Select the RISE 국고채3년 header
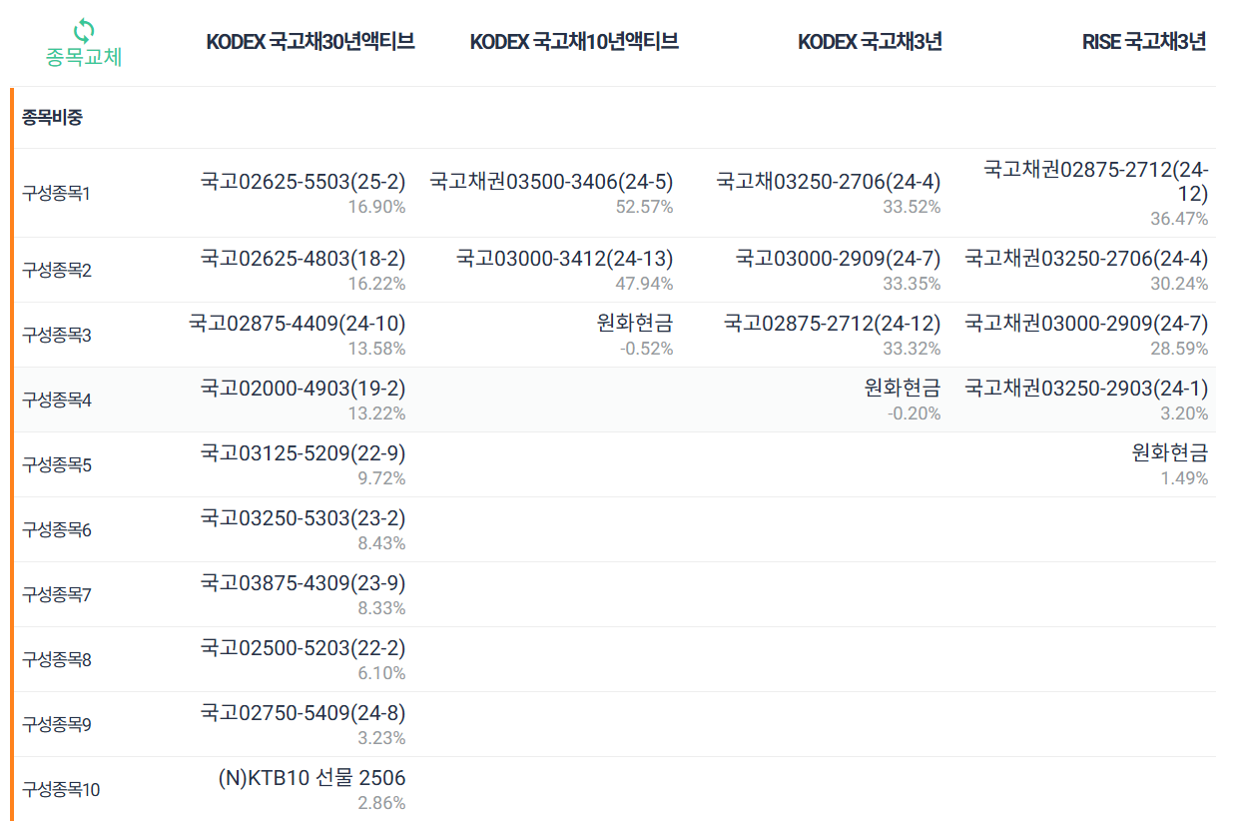Viewport: 1234px width, 821px height. click(1144, 42)
